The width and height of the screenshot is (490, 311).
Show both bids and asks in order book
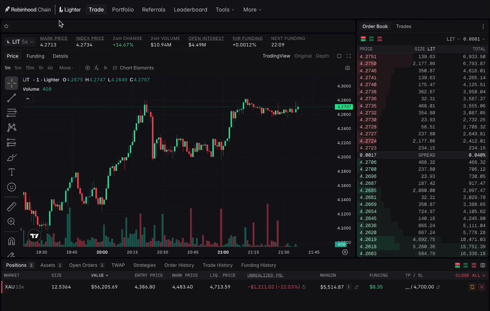tap(363, 39)
